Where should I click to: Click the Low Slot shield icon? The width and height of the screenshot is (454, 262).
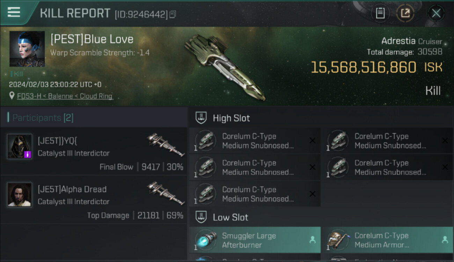click(x=201, y=217)
